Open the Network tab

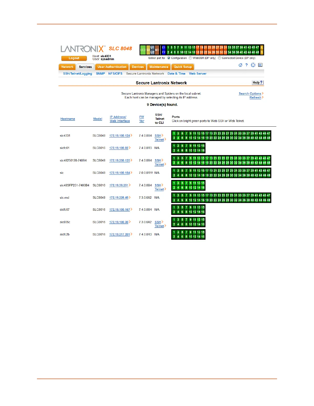[x=67, y=67]
